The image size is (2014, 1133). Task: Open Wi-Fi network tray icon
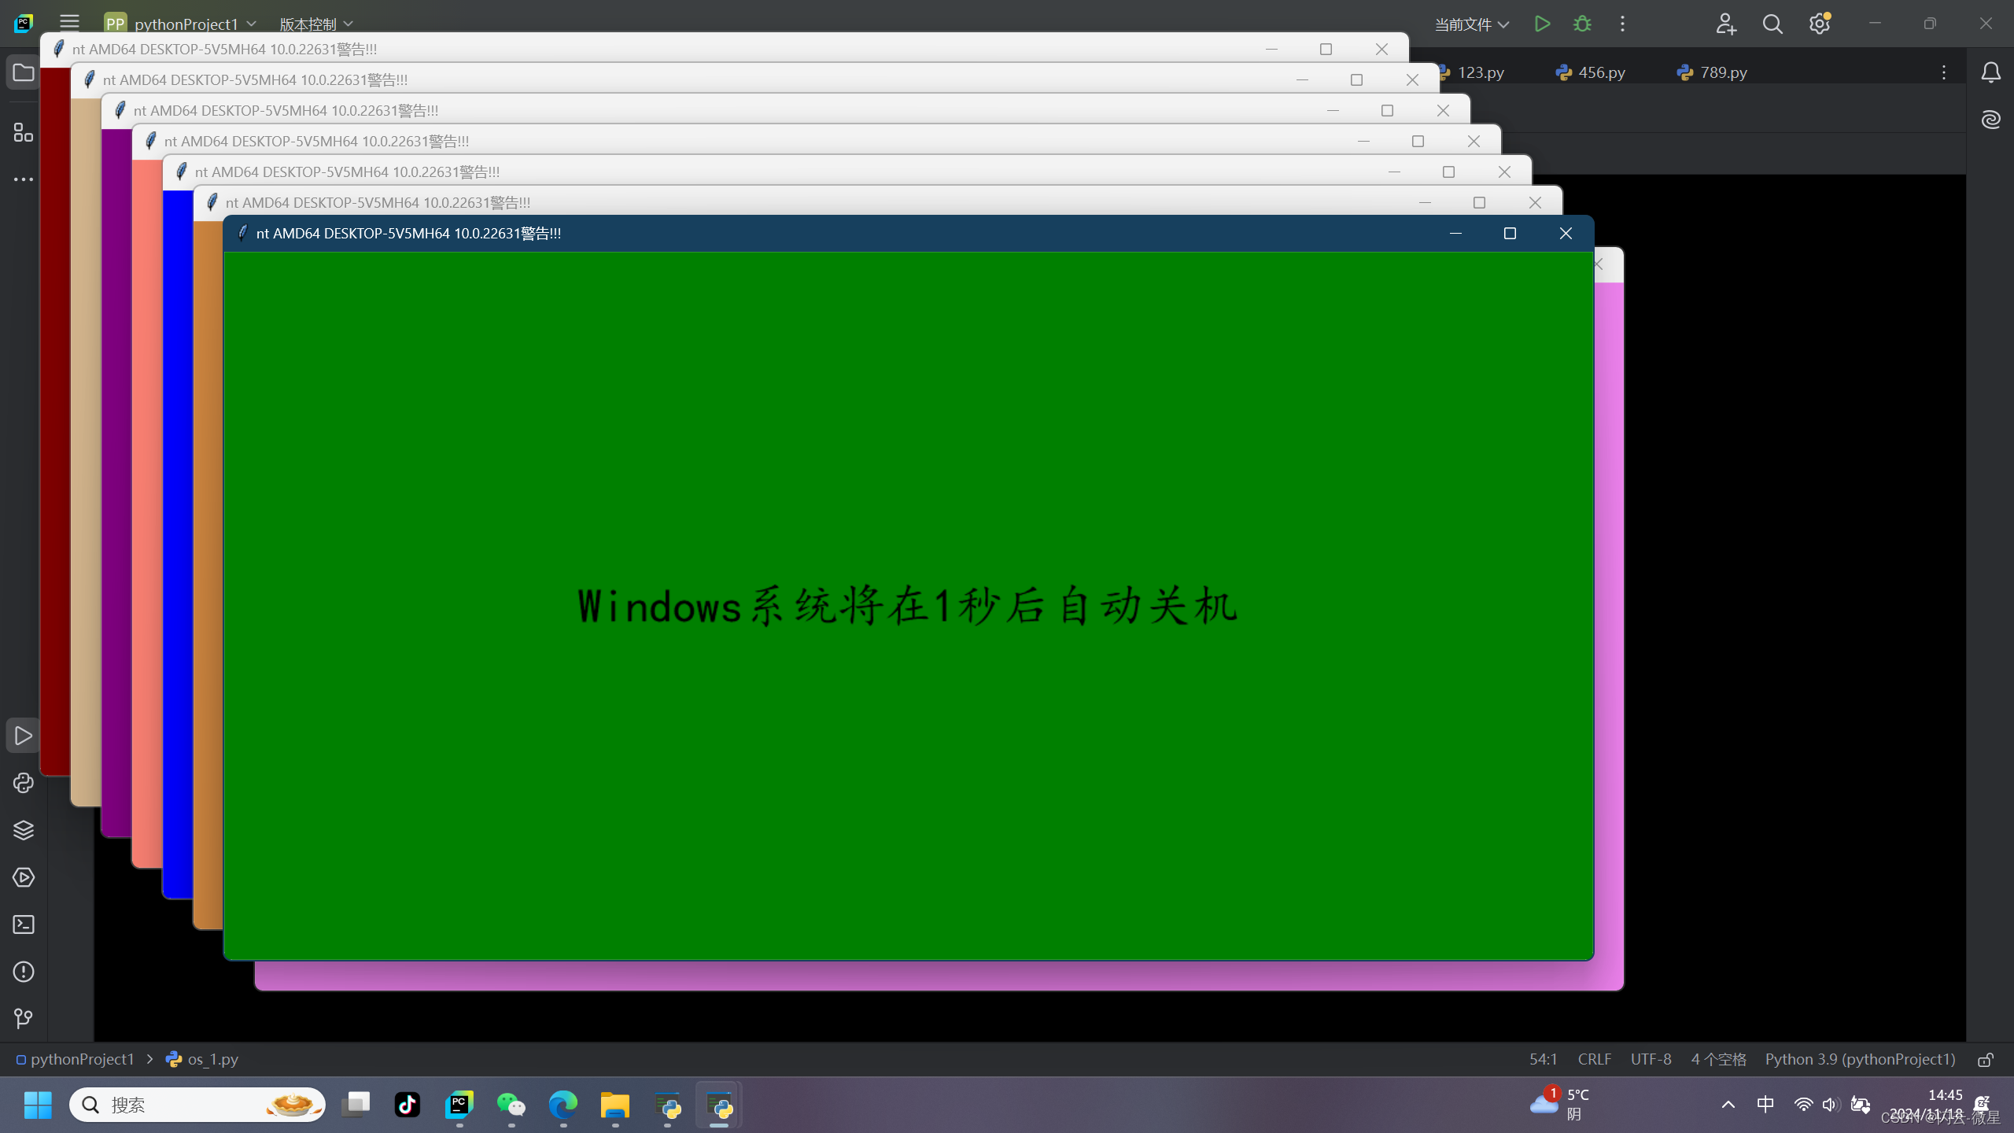tap(1803, 1105)
